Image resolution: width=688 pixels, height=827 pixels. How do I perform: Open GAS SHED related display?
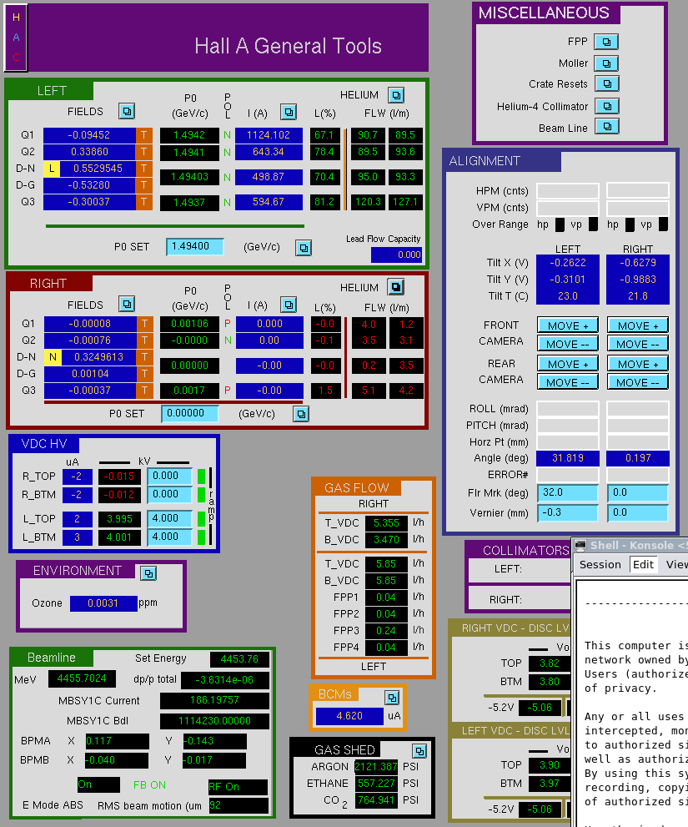(x=419, y=751)
